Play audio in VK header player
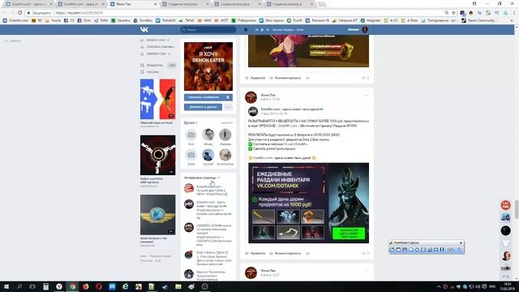The height and width of the screenshot is (292, 519). coord(262,30)
